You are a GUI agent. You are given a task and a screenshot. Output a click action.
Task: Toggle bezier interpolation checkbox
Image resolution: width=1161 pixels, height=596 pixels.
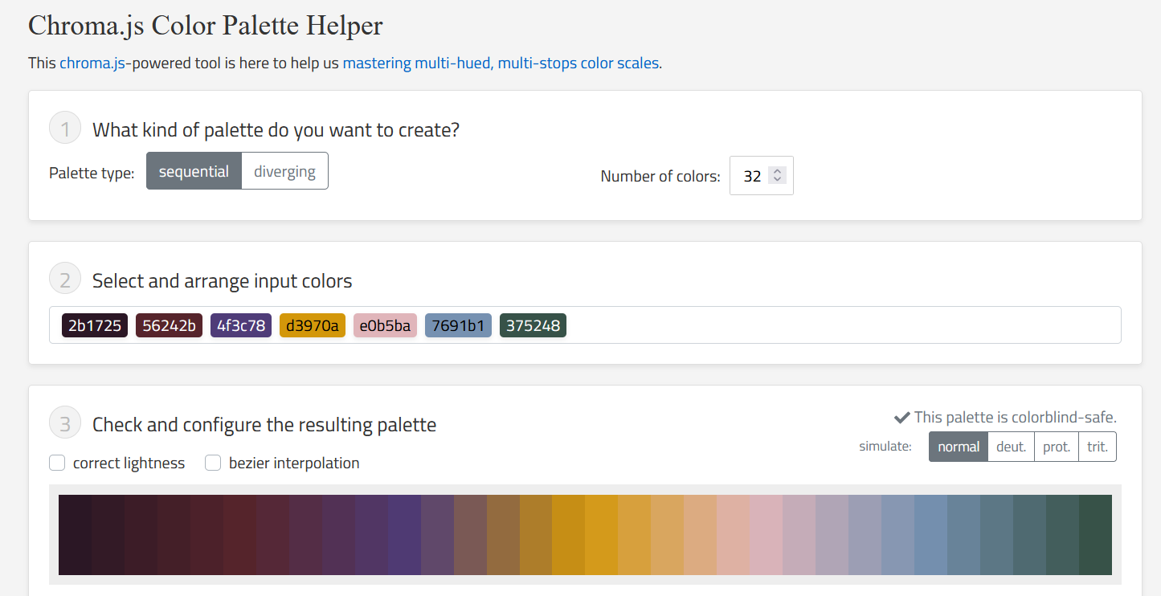click(x=213, y=463)
